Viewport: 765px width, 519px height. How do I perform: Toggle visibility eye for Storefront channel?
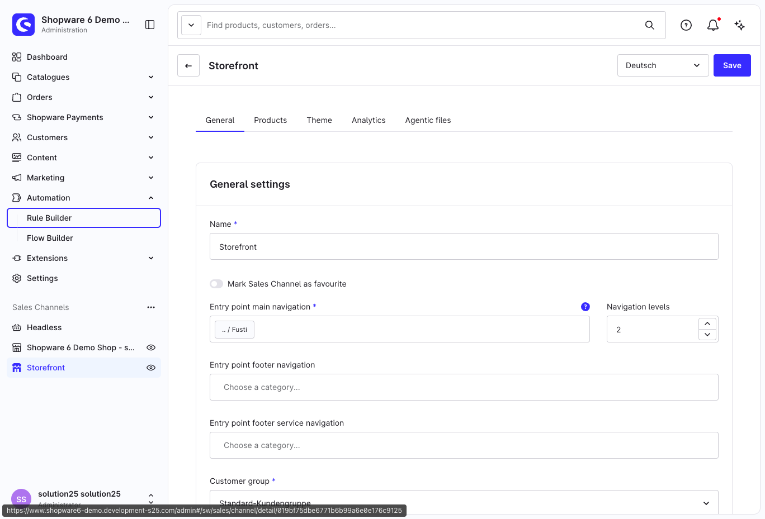(151, 368)
